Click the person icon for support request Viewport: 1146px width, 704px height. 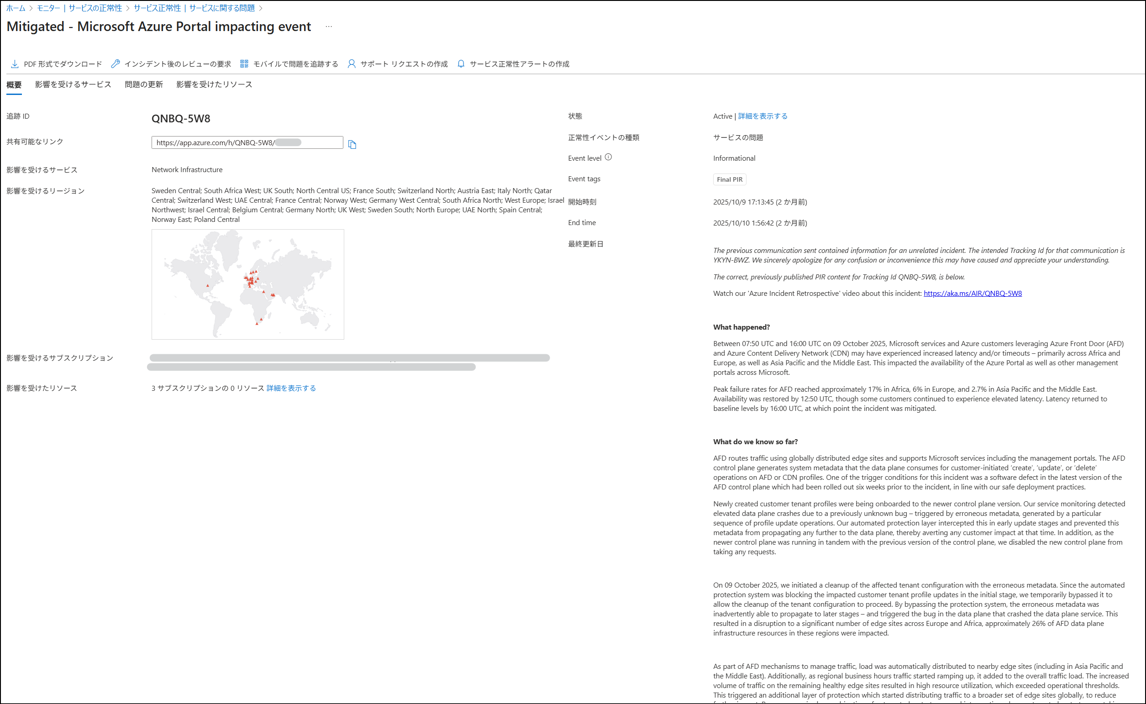point(352,64)
